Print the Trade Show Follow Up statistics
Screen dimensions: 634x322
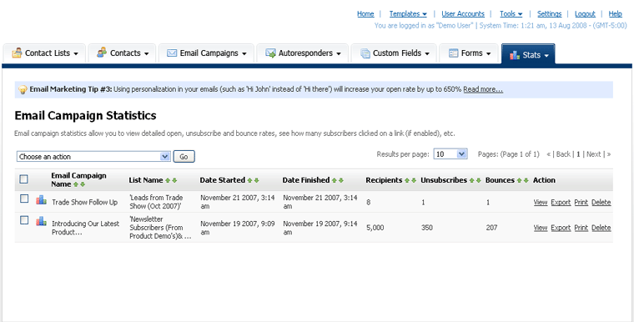581,202
